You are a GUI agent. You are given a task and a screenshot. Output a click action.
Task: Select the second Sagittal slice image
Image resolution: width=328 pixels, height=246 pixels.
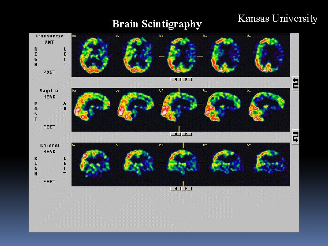(x=137, y=110)
